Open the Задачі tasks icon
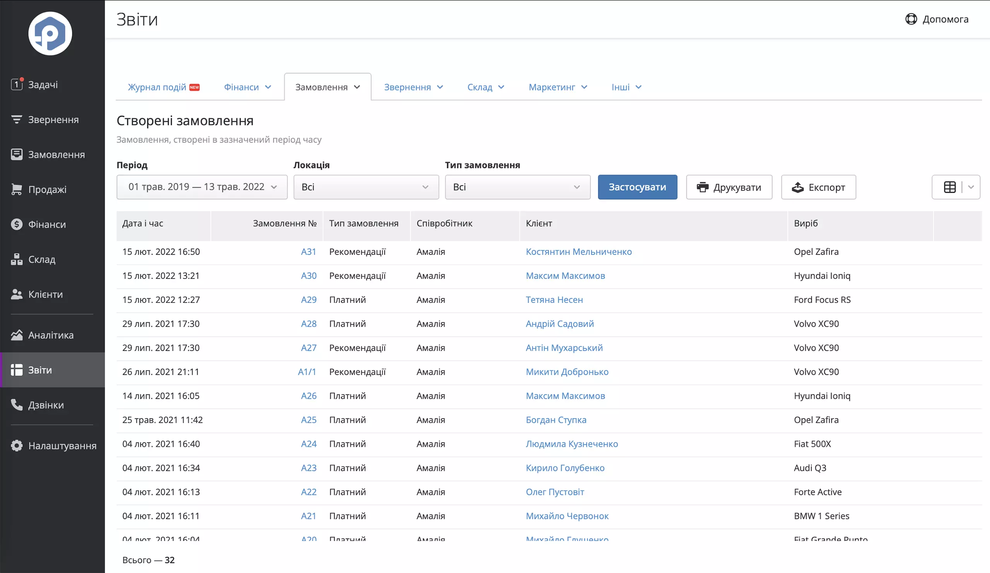The width and height of the screenshot is (990, 573). (17, 84)
